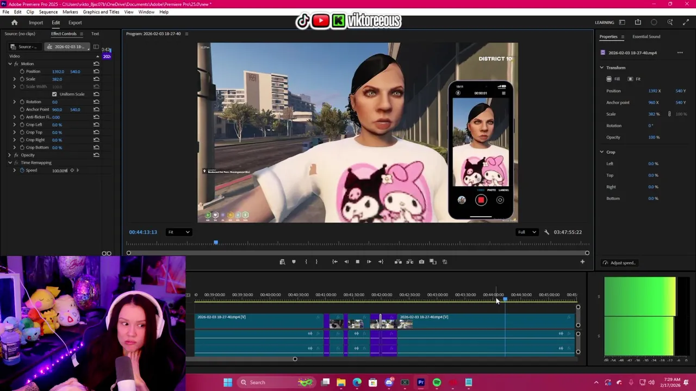Open the Fit zoom level dropdown
696x391 pixels.
pyautogui.click(x=179, y=232)
